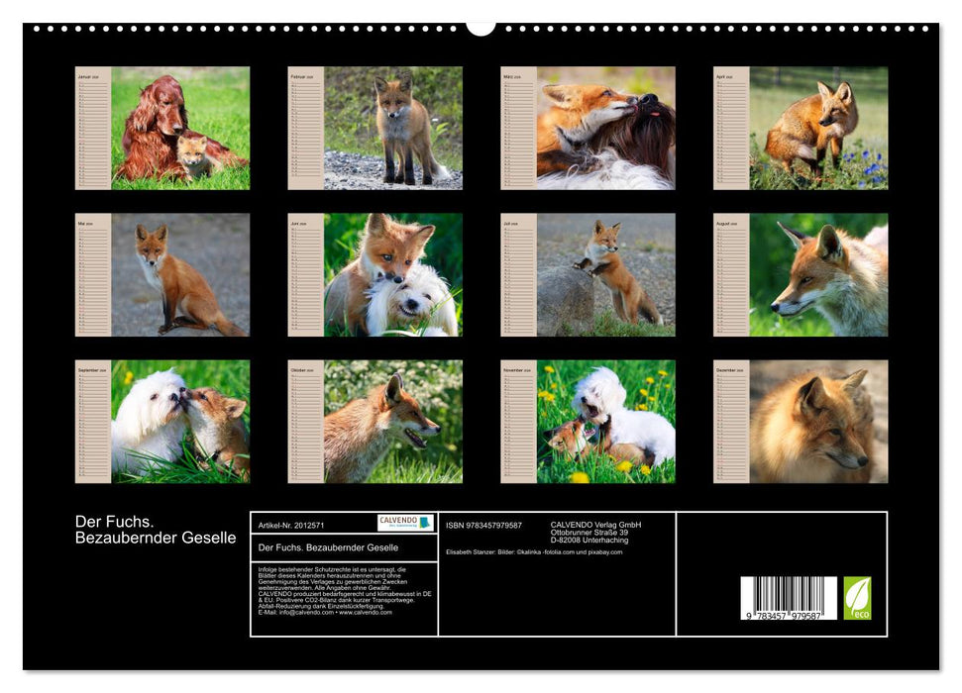Image resolution: width=962 pixels, height=693 pixels.
Task: Click the September white dogs picture
Action: (x=183, y=421)
